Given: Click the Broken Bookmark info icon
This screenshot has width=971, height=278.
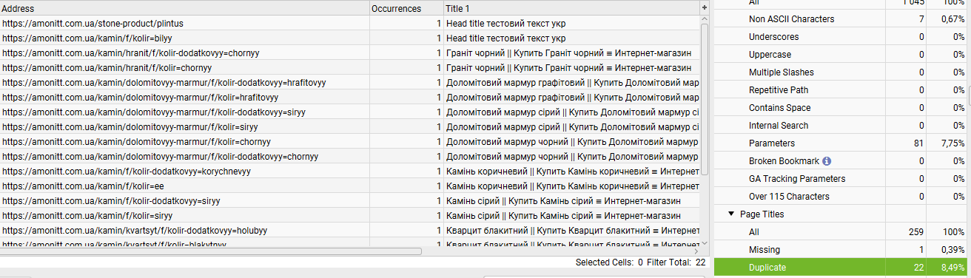Looking at the screenshot, I should click(827, 161).
